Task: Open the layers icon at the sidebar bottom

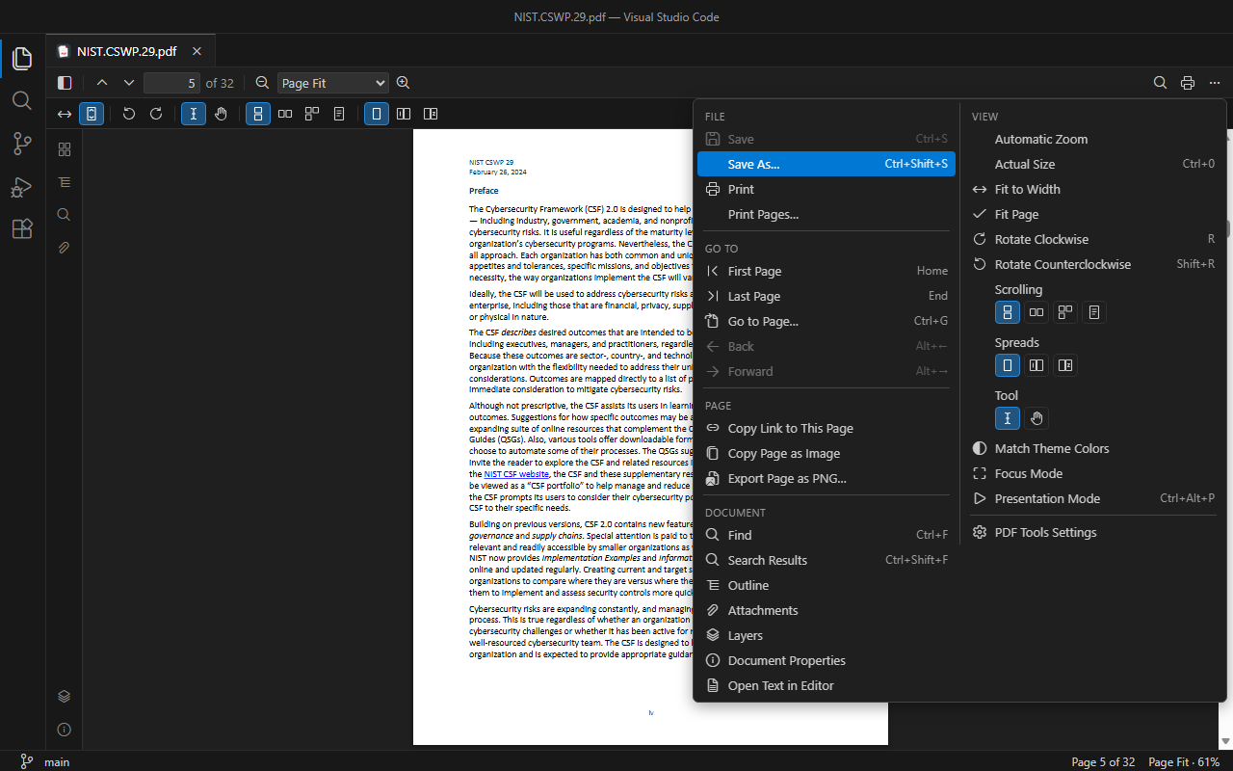Action: tap(65, 697)
